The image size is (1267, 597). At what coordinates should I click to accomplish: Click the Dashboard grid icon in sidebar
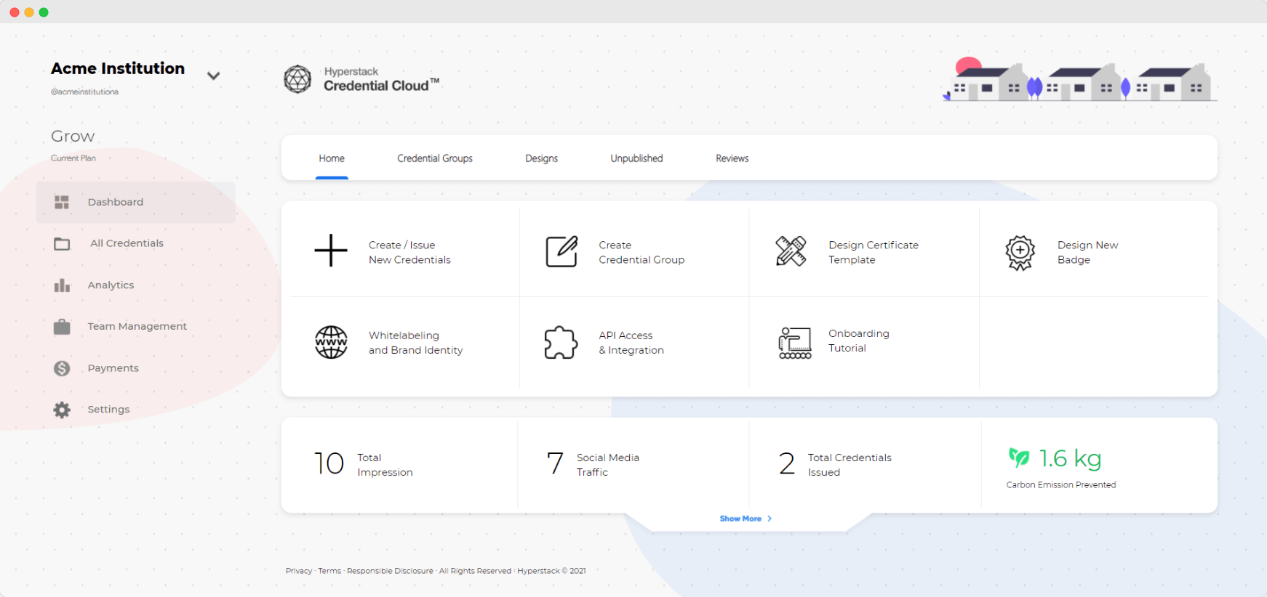click(x=62, y=202)
